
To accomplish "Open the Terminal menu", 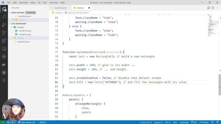I will pyautogui.click(x=54, y=2).
